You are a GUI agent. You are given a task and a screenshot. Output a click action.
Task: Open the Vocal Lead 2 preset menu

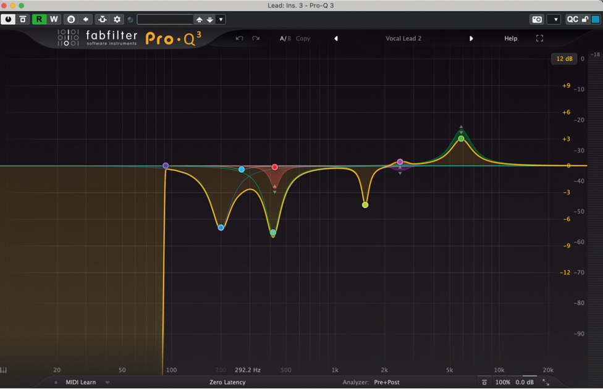coord(403,38)
